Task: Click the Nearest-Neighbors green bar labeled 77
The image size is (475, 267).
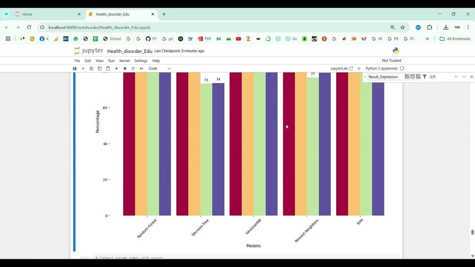Action: (313, 146)
